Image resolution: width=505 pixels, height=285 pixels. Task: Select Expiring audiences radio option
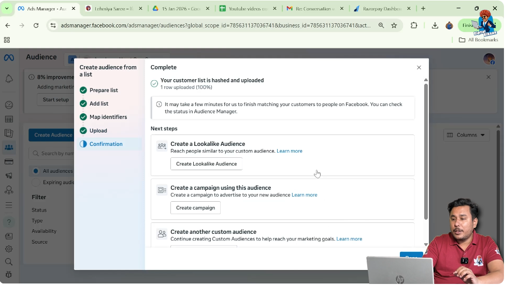(36, 183)
